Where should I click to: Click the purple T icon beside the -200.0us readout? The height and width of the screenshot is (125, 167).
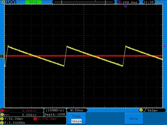[x=119, y=2]
